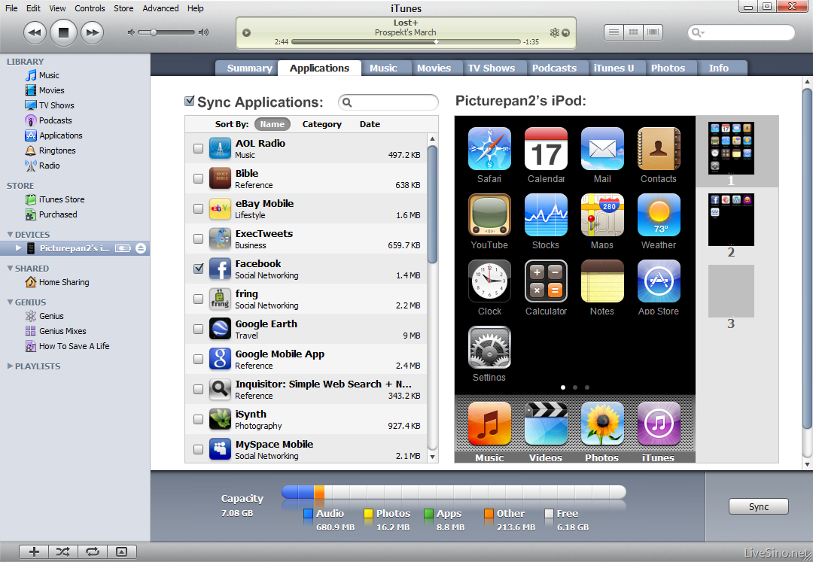The image size is (813, 562).
Task: Enable the Google Mobile App checkbox
Action: (198, 359)
